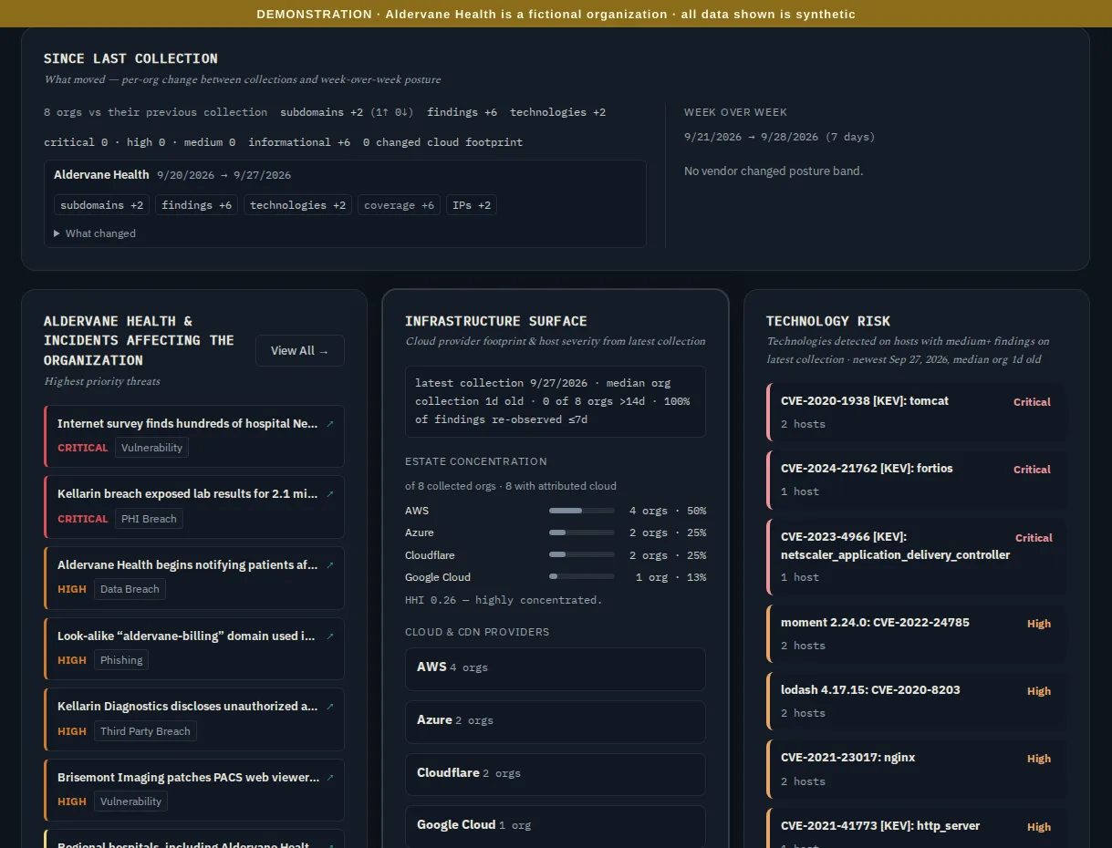The width and height of the screenshot is (1112, 848).
Task: Open the CVE-2020-1938 tomcat risk card
Action: coord(917,412)
